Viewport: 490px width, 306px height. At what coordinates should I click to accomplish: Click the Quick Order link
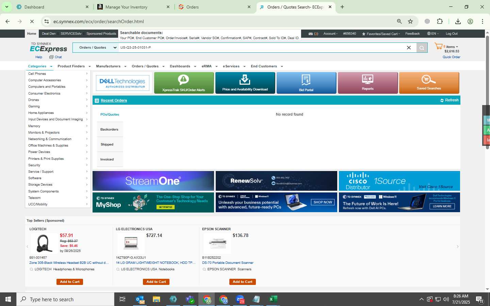pos(451,57)
